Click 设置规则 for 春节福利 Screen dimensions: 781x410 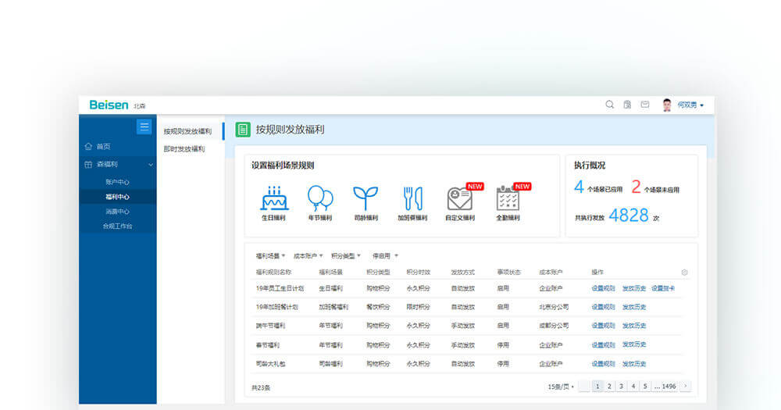pyautogui.click(x=603, y=344)
